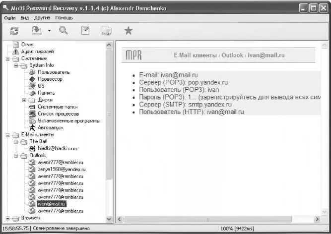This screenshot has width=331, height=234.
Task: Click the notepad Edit toolbar icon
Action: click(85, 31)
